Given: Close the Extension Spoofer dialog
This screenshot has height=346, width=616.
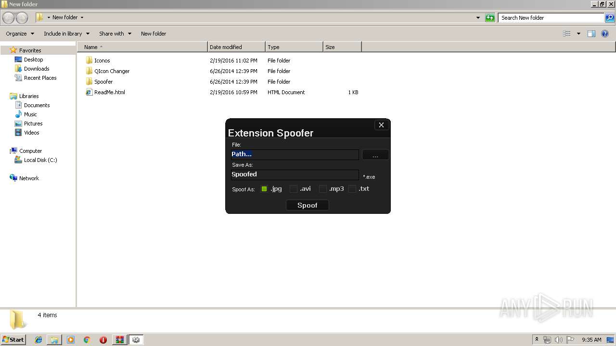Looking at the screenshot, I should [x=381, y=125].
